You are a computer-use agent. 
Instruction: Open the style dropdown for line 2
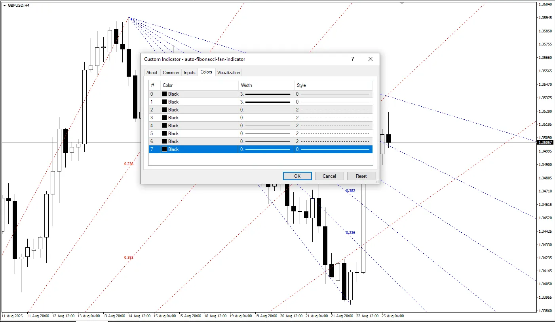333,110
